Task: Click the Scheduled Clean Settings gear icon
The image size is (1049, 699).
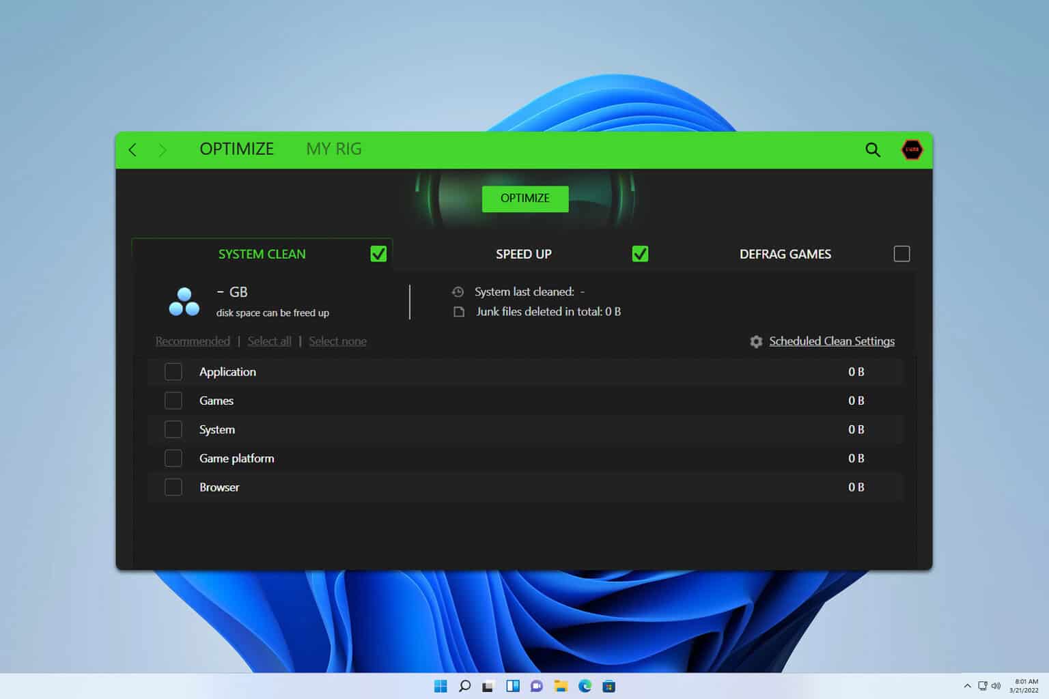Action: click(x=755, y=341)
